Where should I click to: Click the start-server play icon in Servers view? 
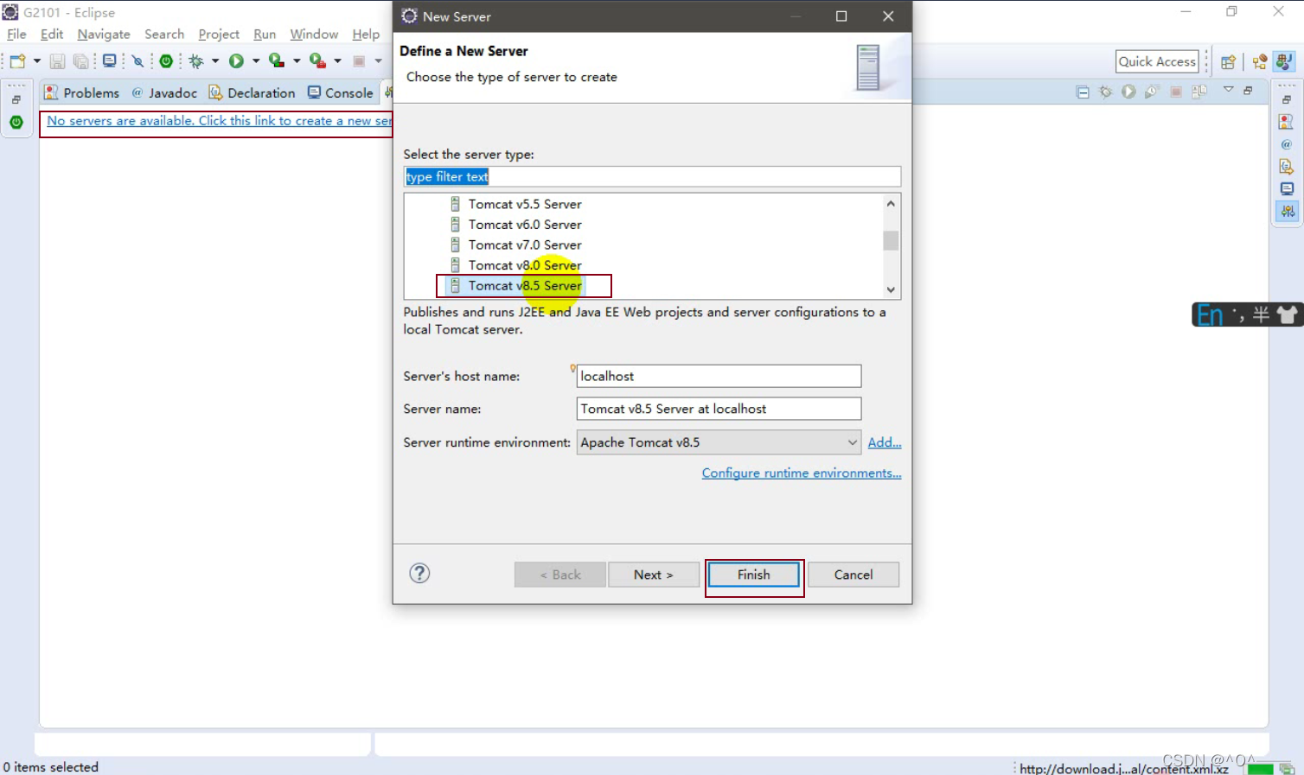click(1128, 92)
